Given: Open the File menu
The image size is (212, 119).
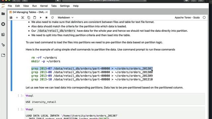Looking at the screenshot, I should [x=10, y=6].
